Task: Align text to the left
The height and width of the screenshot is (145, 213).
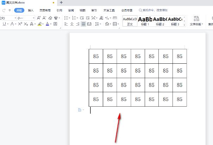Action: click(x=66, y=24)
